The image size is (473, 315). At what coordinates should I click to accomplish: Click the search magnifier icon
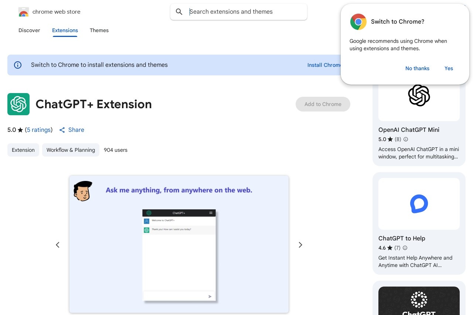pyautogui.click(x=179, y=12)
